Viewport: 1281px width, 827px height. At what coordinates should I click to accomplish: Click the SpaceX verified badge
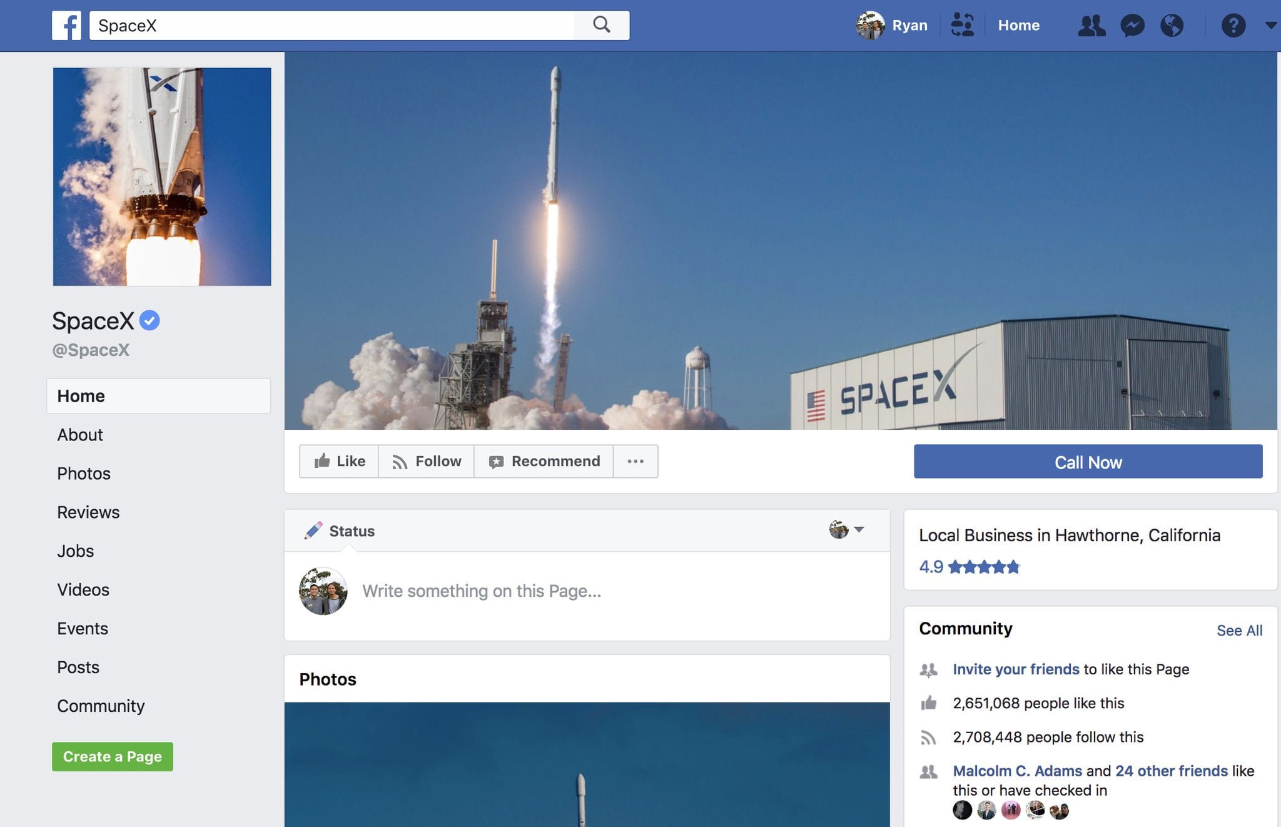[149, 320]
